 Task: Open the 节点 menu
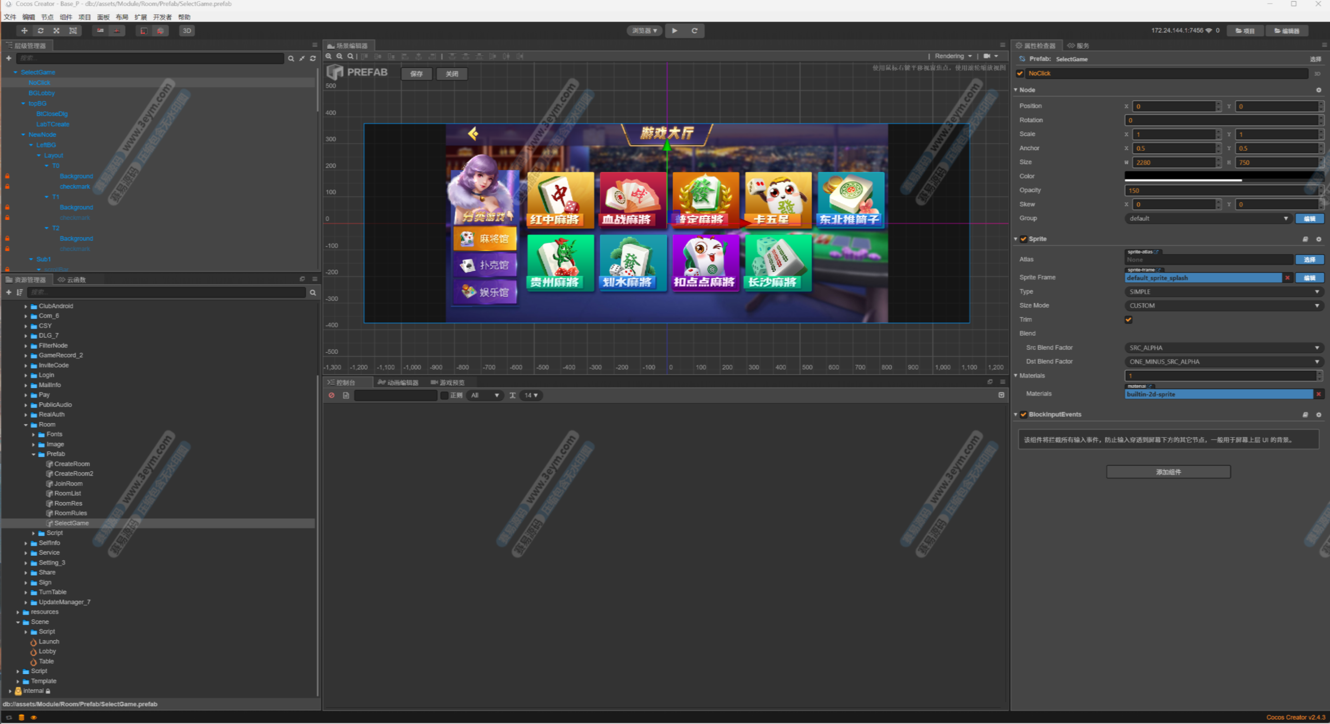47,17
